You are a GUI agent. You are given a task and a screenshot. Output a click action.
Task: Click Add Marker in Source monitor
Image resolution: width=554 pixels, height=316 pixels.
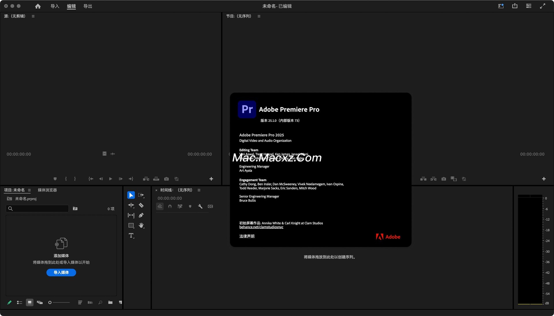(55, 179)
